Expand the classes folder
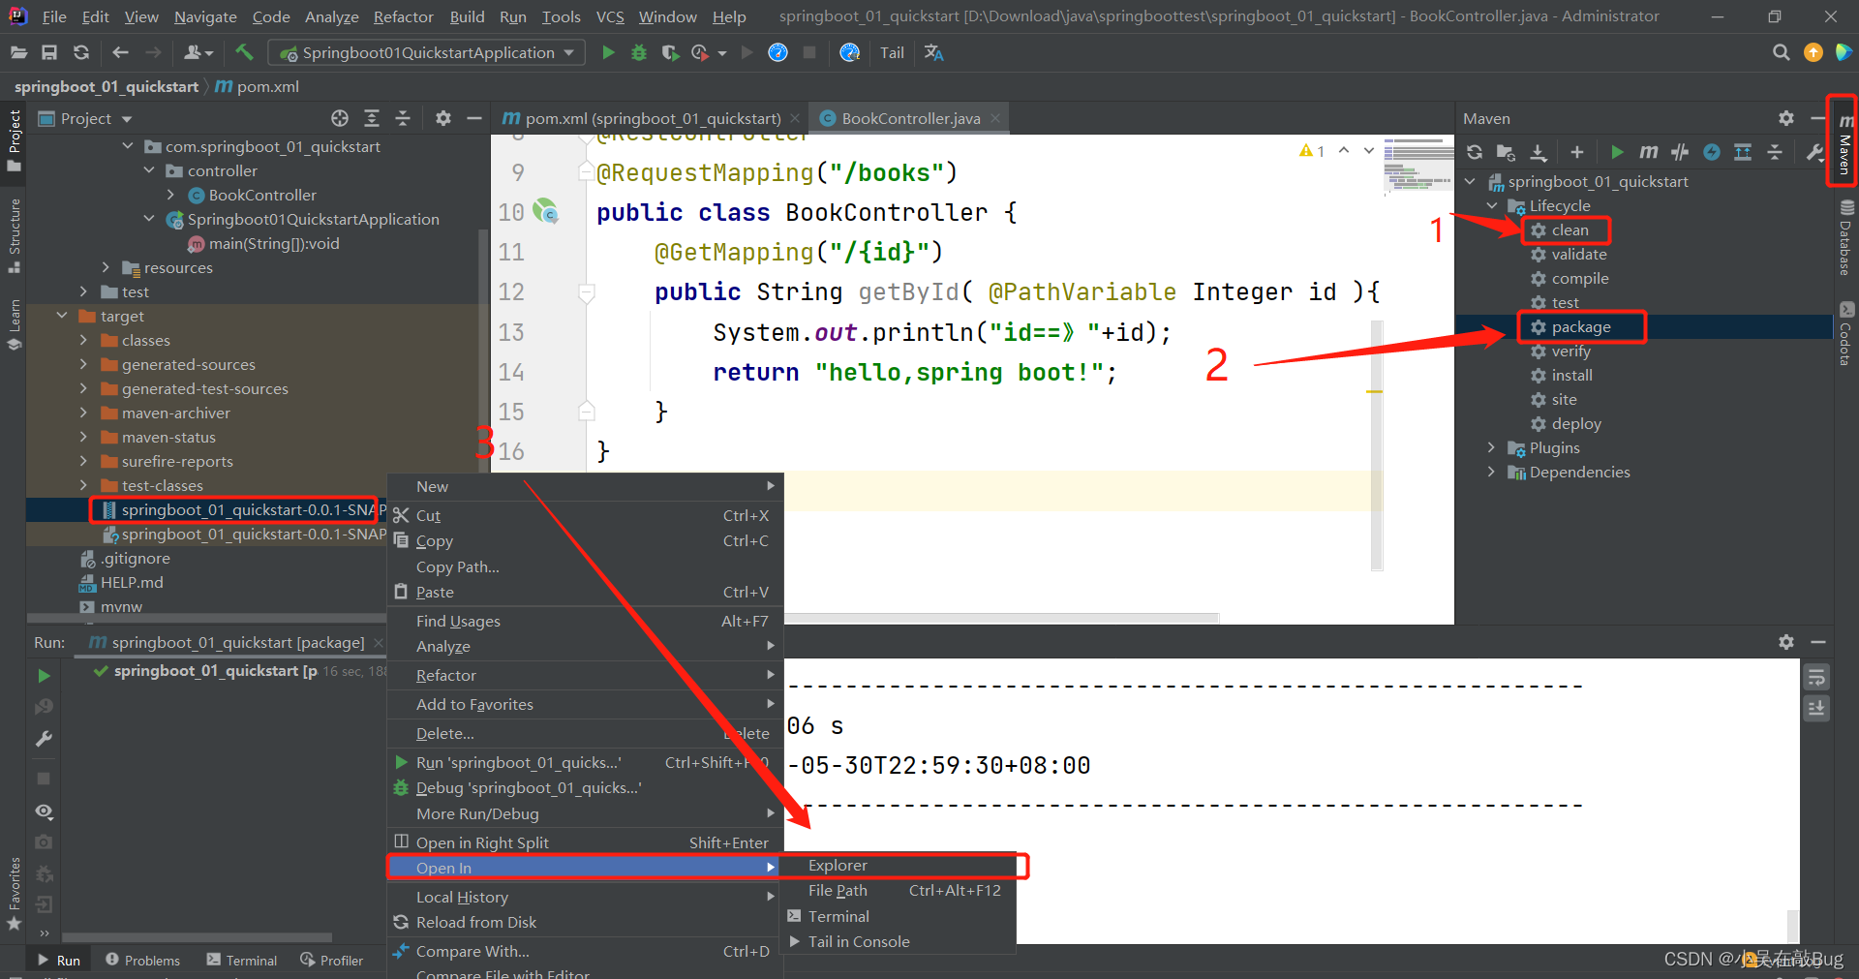This screenshot has width=1859, height=979. coord(84,340)
